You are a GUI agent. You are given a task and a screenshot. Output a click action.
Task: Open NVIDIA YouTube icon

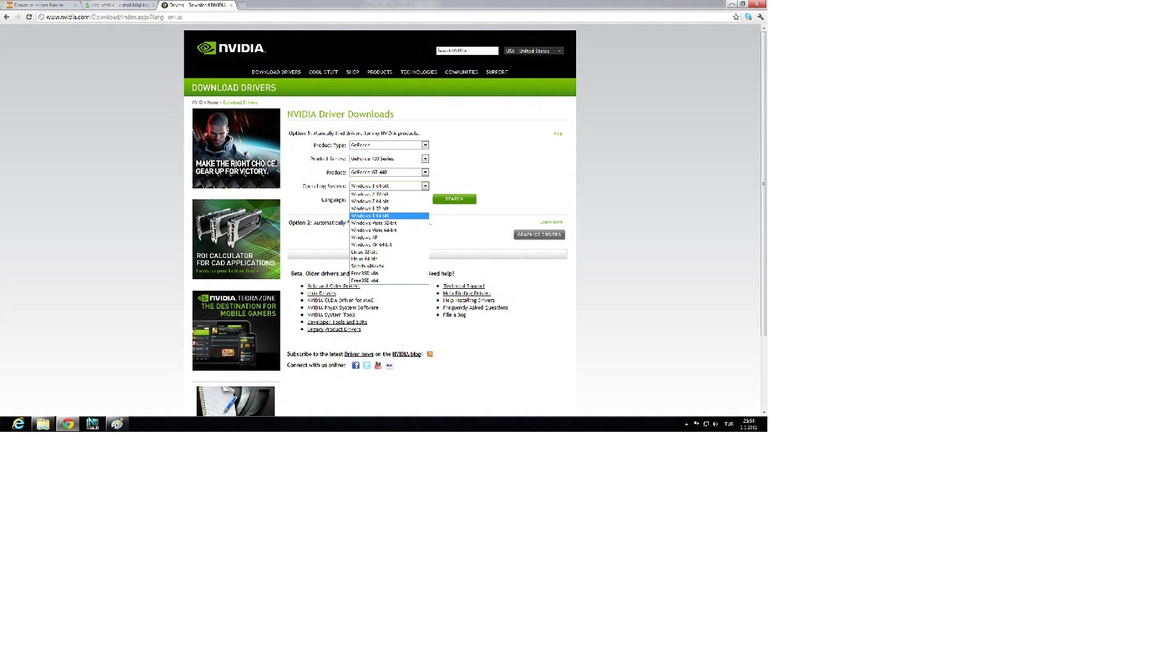[377, 366]
